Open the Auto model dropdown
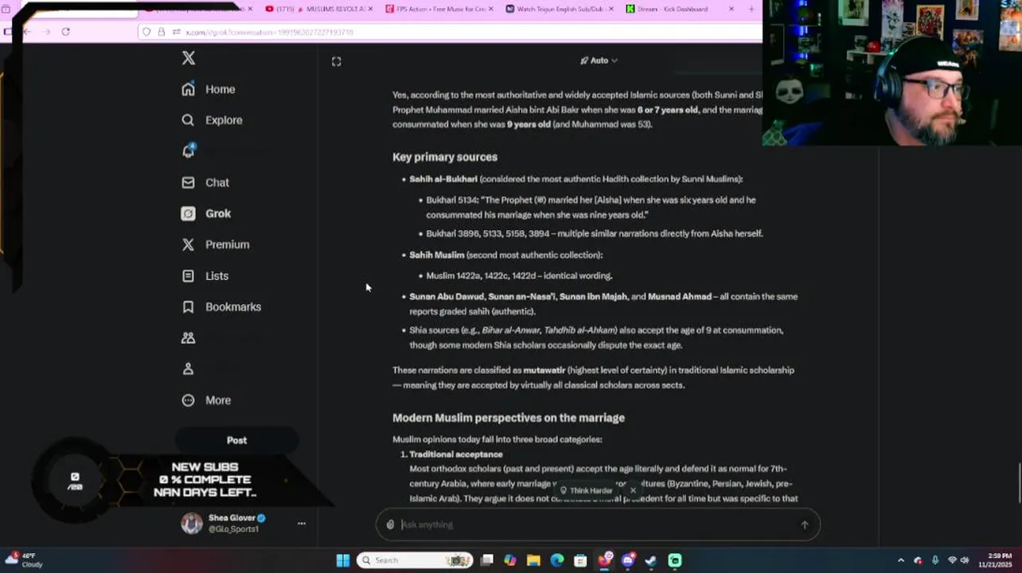This screenshot has height=573, width=1022. click(599, 60)
